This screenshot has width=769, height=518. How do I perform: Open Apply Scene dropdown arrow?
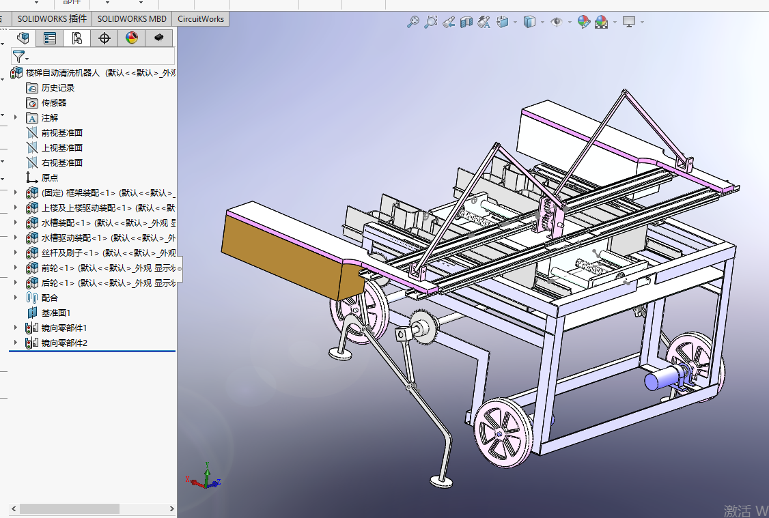tap(615, 22)
